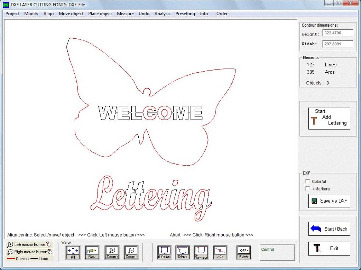Click the Lc0,1 line icon
This screenshot has height=270, width=361.
tap(220, 252)
